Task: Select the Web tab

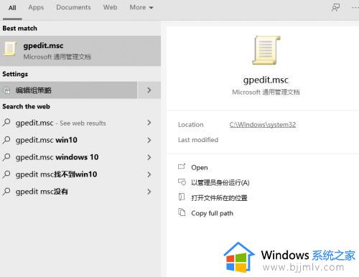Action: pyautogui.click(x=110, y=7)
